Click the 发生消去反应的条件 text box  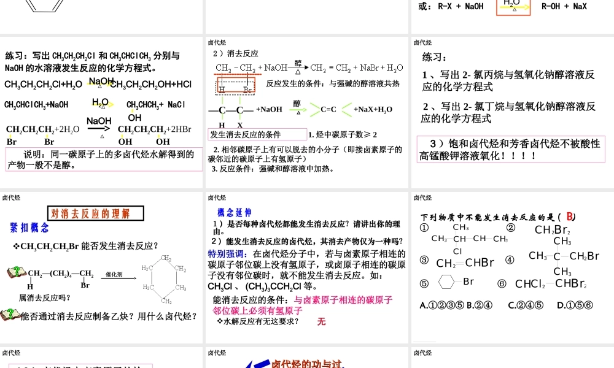257,135
